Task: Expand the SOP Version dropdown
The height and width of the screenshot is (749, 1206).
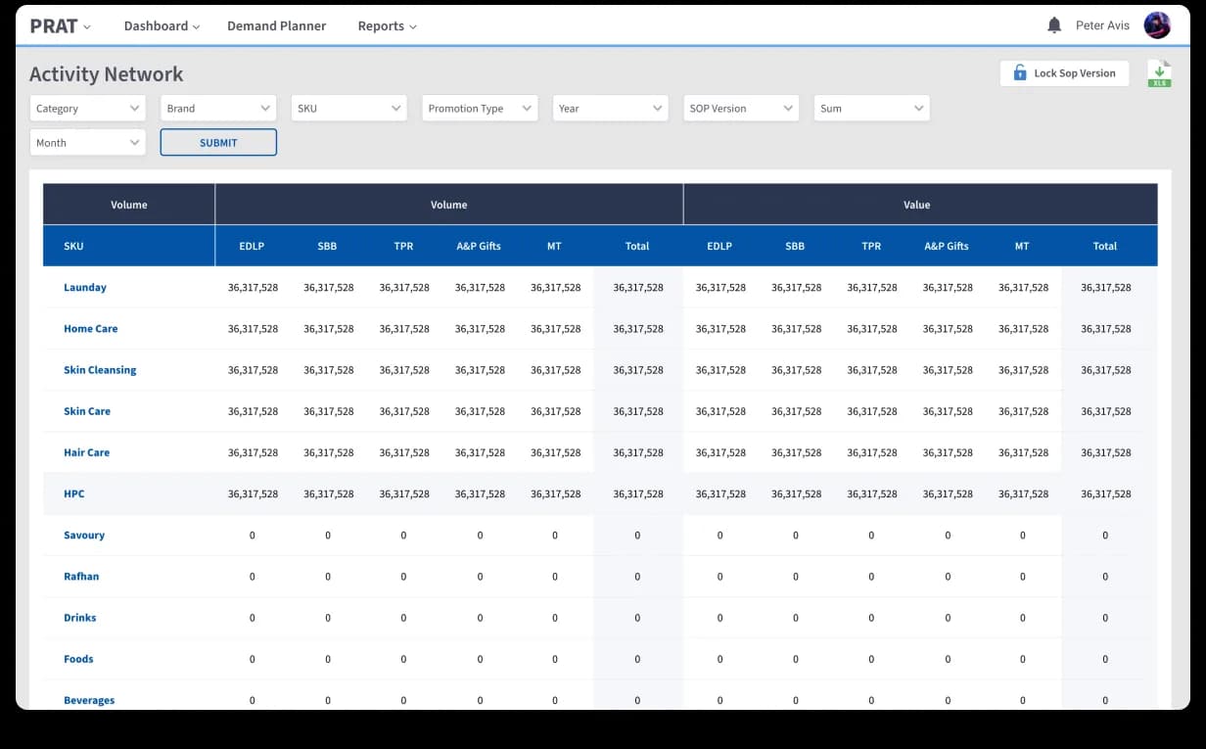Action: pos(741,109)
